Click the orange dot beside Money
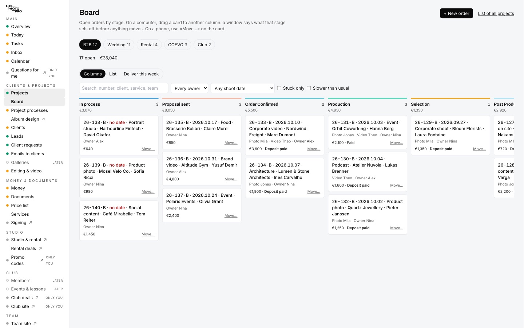This screenshot has width=524, height=328. [7, 188]
